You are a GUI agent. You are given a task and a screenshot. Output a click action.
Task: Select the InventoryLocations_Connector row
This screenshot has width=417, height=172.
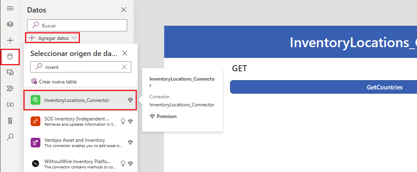80,100
